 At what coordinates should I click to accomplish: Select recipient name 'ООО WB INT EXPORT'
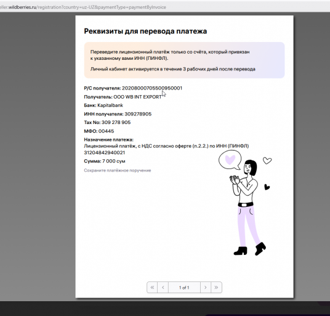(x=137, y=97)
